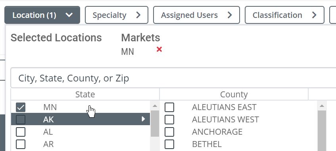This screenshot has width=336, height=151.
Task: Select the AK state row
Action: tap(81, 119)
